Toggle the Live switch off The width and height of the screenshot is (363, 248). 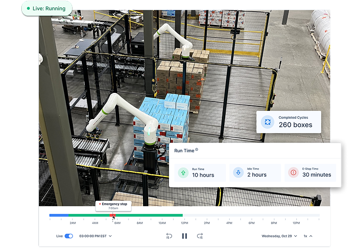(x=69, y=236)
